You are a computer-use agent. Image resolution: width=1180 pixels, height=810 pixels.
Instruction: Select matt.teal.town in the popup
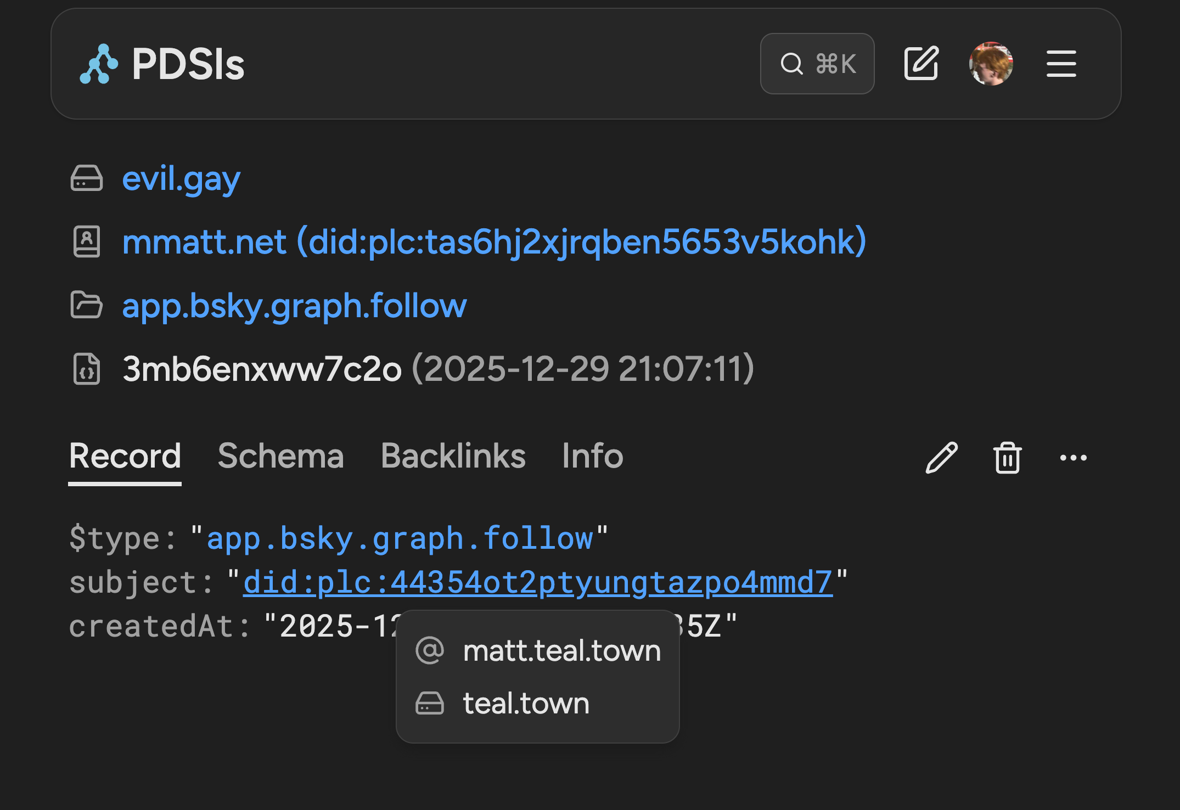pos(561,651)
